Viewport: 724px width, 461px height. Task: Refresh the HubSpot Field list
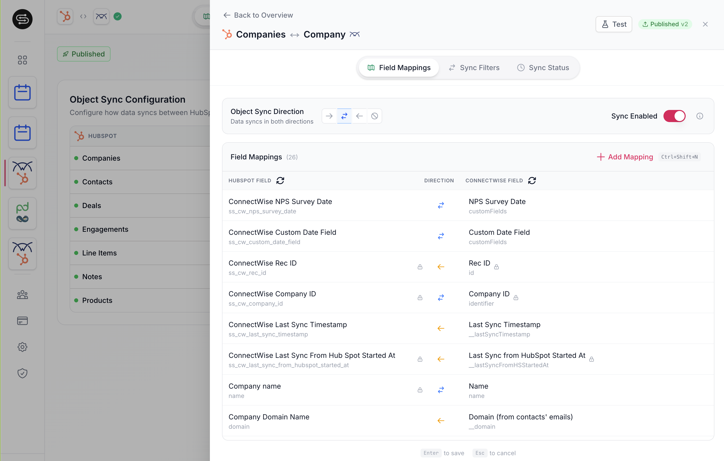(x=280, y=181)
